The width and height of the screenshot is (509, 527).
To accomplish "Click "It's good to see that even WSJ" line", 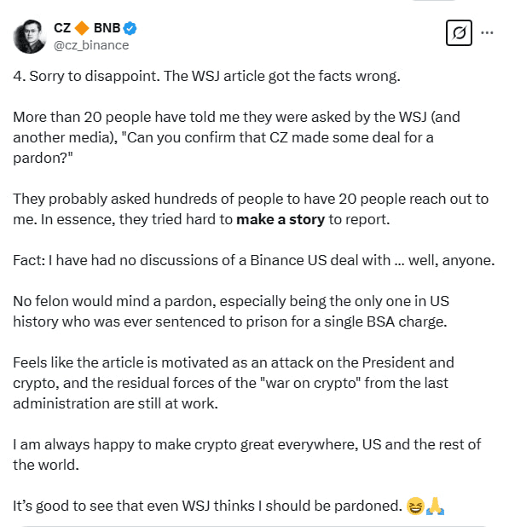I will tap(207, 507).
